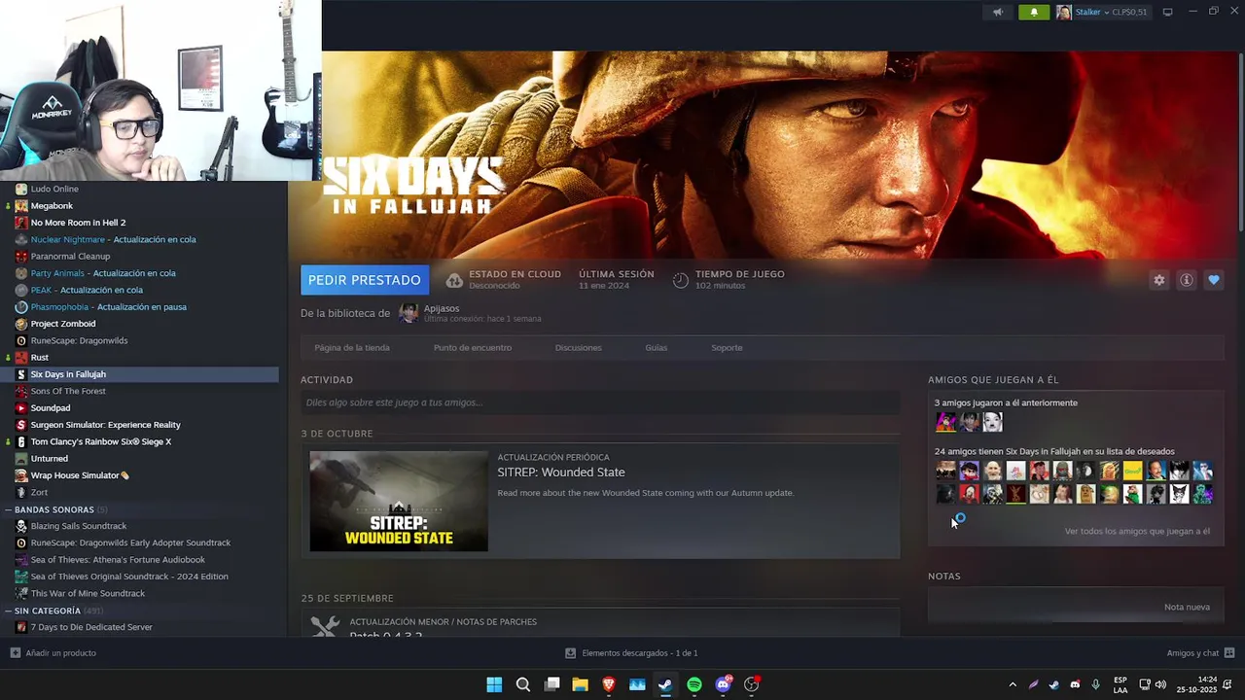The image size is (1245, 700).
Task: Select PEAK game entry
Action: (x=87, y=291)
